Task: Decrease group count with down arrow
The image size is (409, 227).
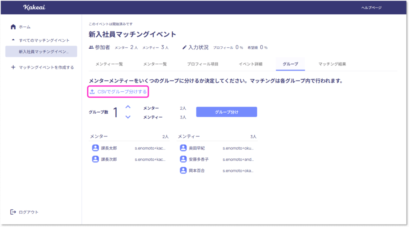Action: click(x=128, y=117)
